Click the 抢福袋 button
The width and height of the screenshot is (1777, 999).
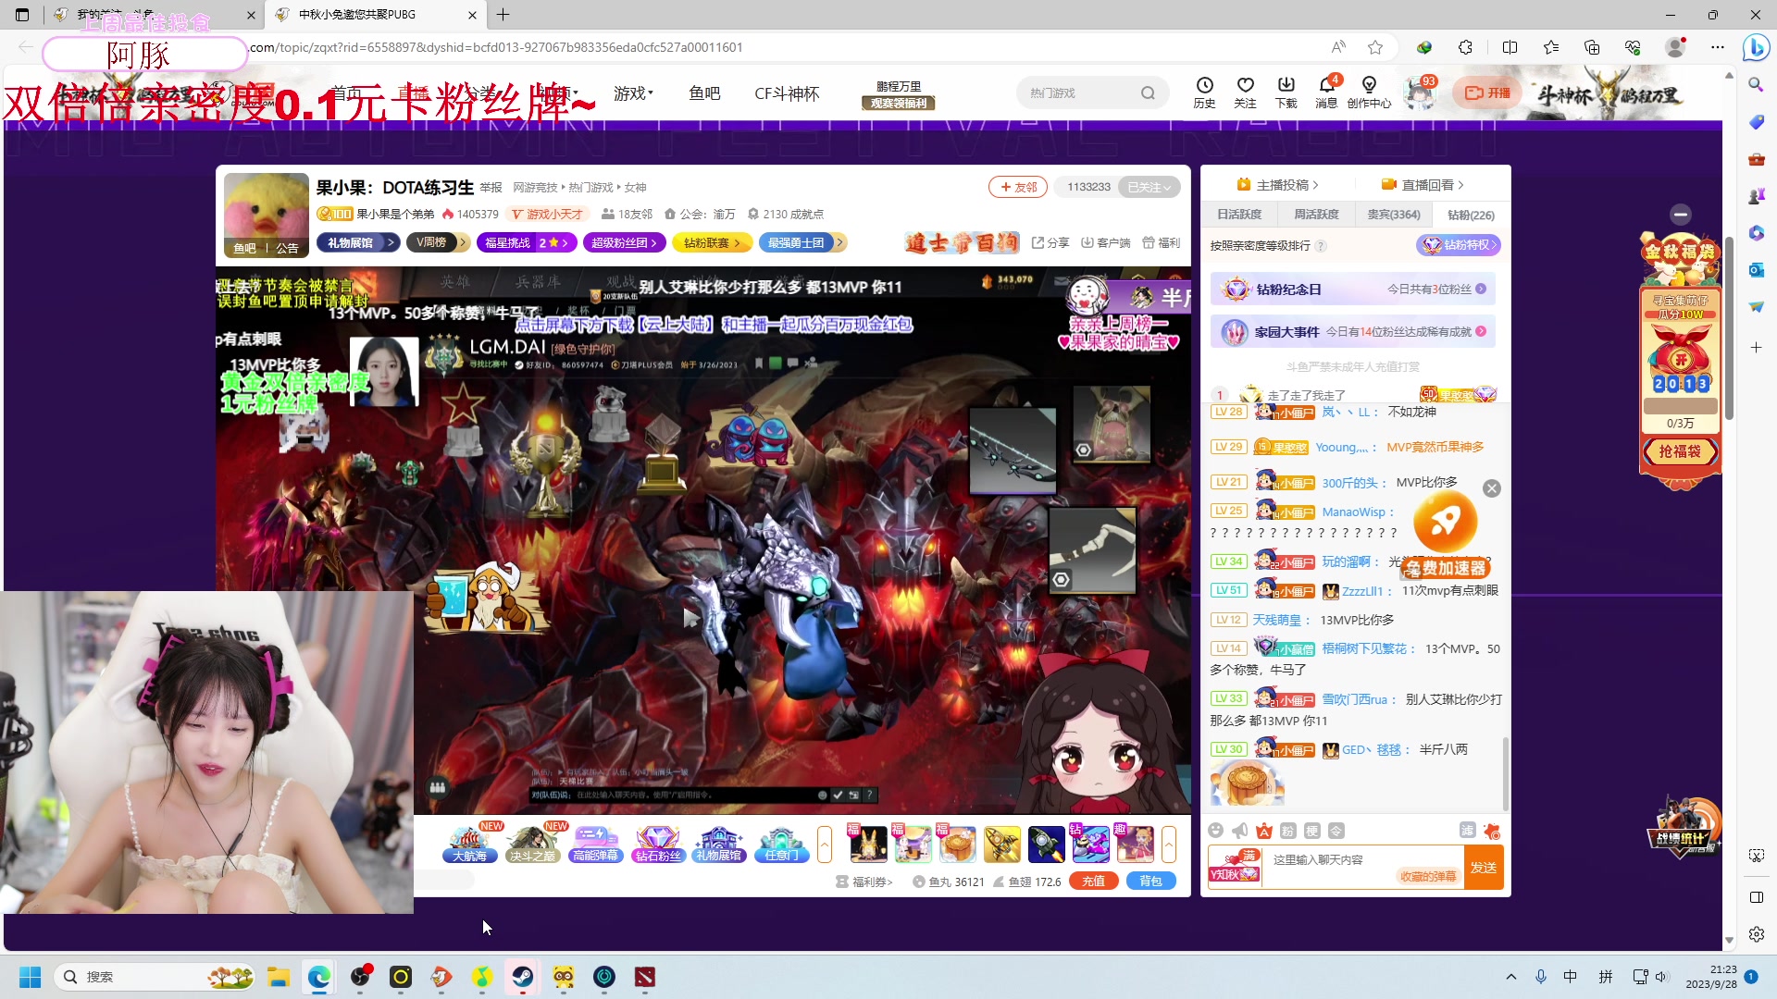1680,451
